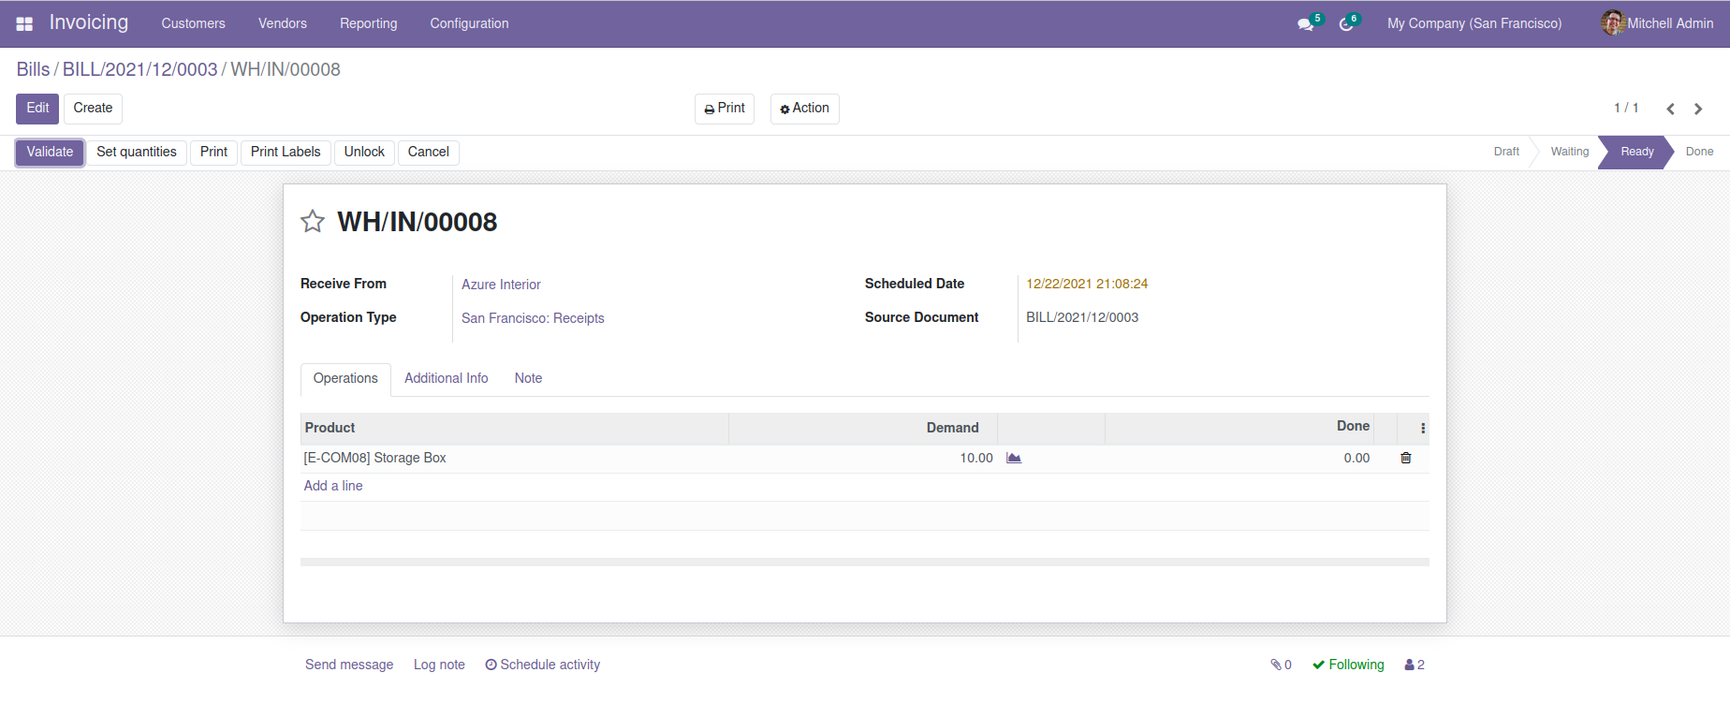Open the column options kebab menu
Viewport: 1730px width, 702px height.
(x=1423, y=428)
